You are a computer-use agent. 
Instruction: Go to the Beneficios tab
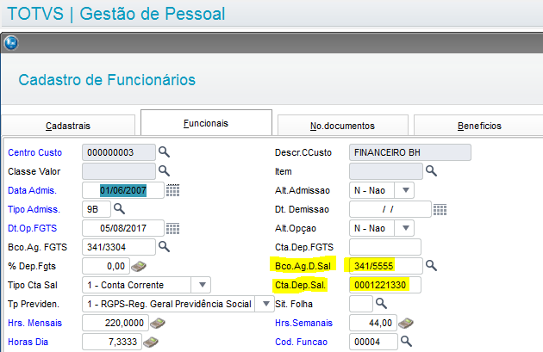pos(479,126)
